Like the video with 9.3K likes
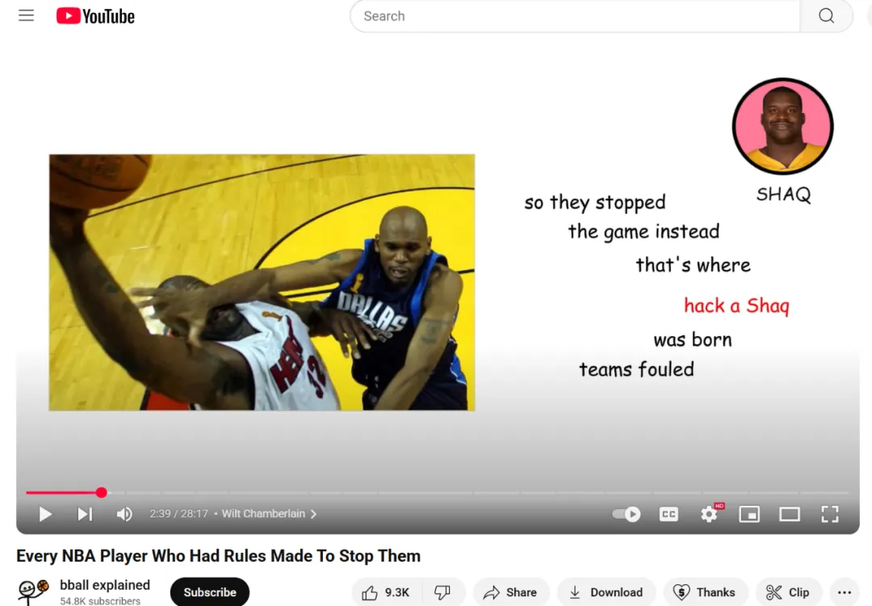The height and width of the screenshot is (606, 872). click(386, 592)
